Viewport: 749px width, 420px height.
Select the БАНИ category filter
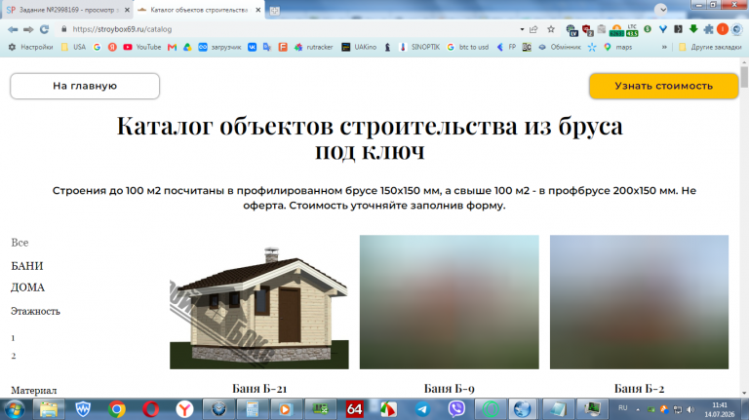pyautogui.click(x=27, y=266)
